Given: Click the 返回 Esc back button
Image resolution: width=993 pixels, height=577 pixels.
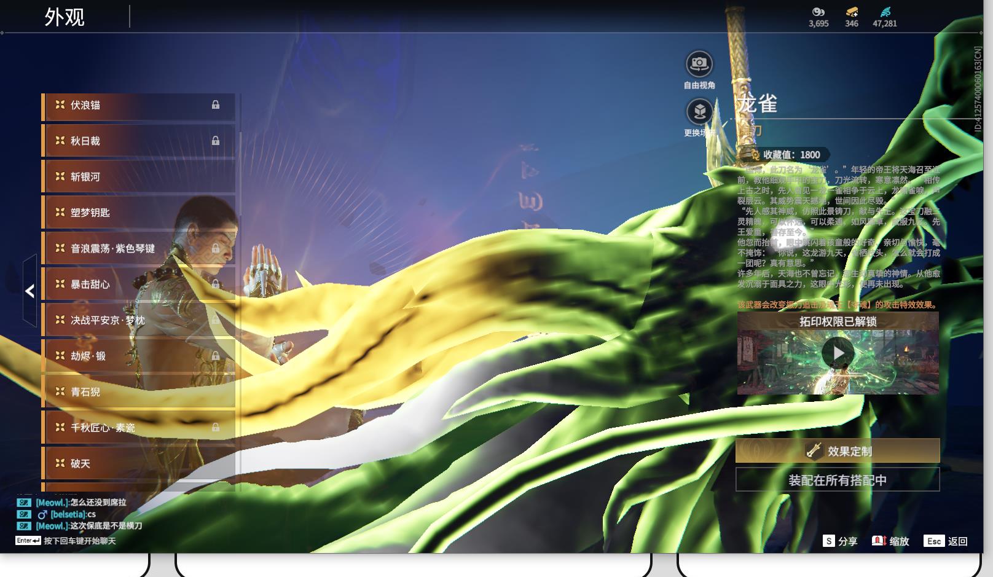Looking at the screenshot, I should click(x=947, y=541).
